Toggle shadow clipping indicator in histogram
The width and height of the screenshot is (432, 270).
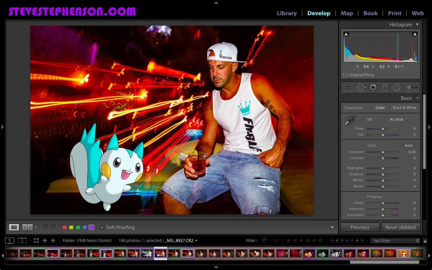coord(346,34)
